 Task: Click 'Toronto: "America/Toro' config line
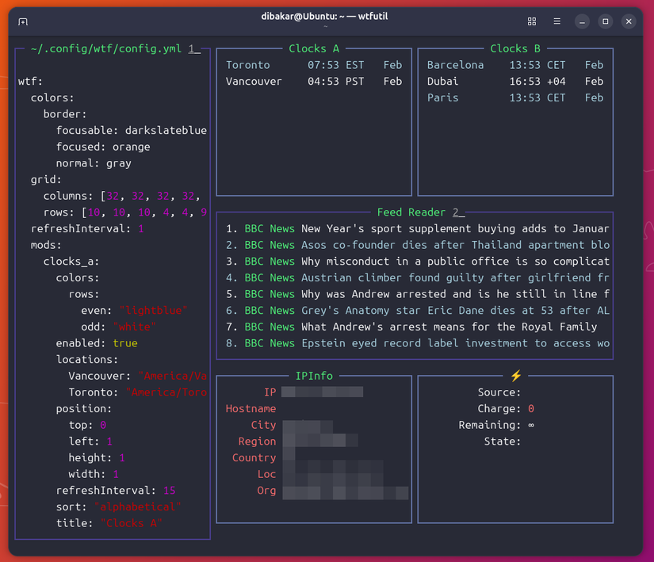[138, 392]
